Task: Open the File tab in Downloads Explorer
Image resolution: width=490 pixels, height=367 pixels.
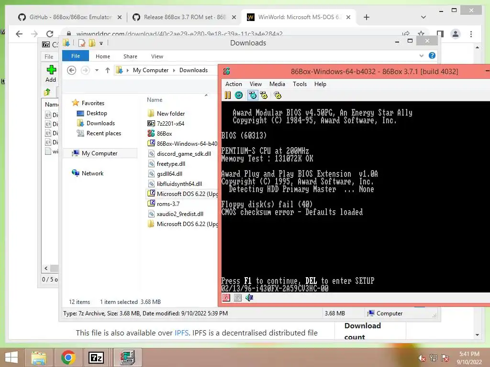Action: pos(75,56)
